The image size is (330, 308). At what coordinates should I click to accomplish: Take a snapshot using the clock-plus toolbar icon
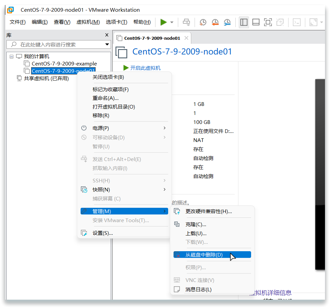pos(203,22)
